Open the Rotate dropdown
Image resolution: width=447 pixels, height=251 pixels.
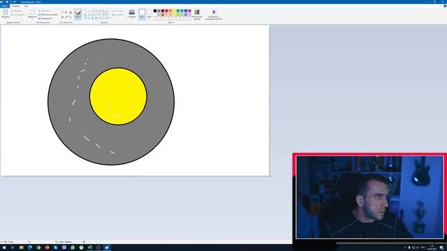click(x=45, y=18)
